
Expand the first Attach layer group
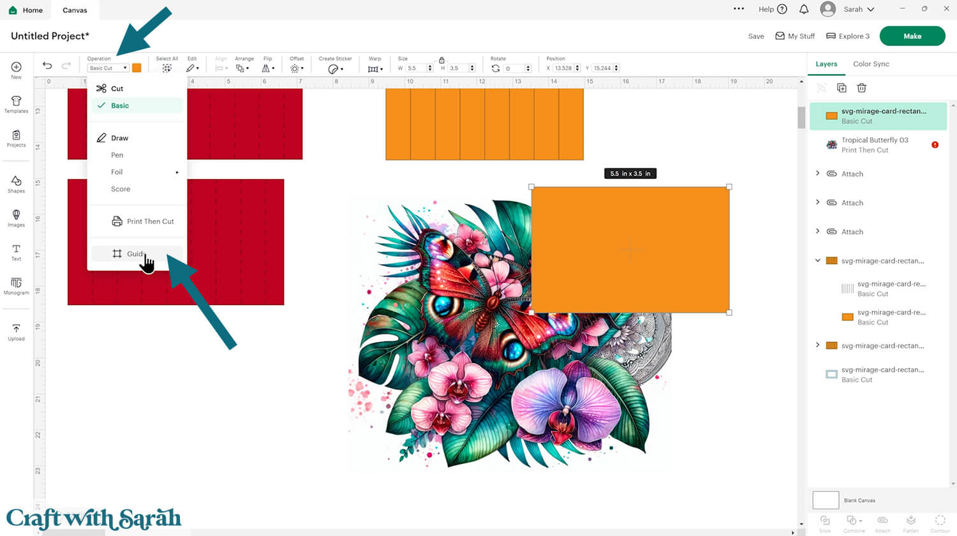[818, 174]
